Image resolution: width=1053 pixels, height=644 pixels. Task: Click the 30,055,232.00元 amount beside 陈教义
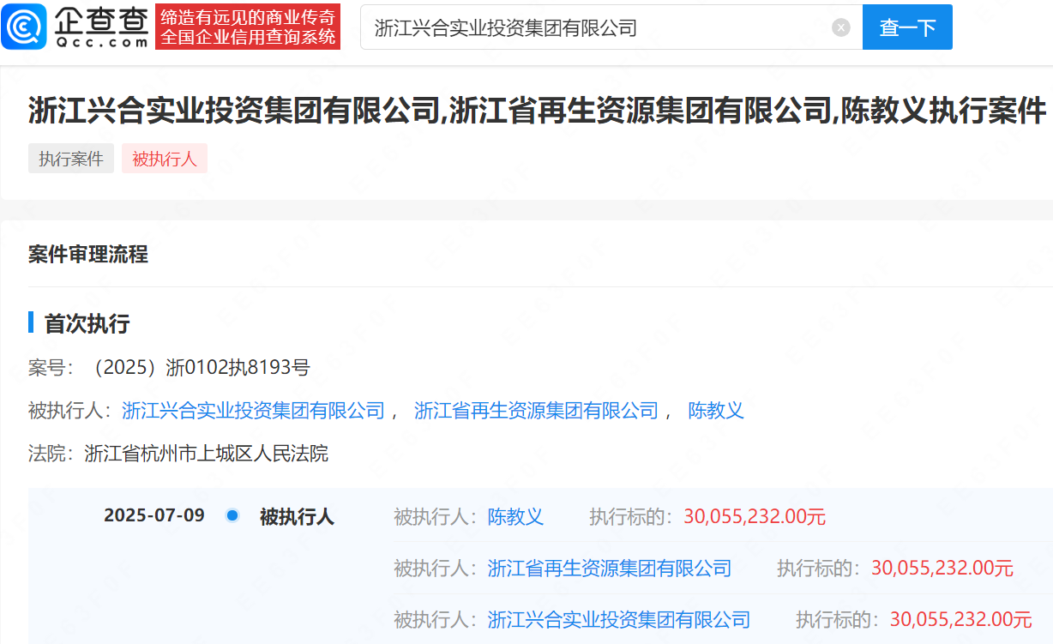[755, 517]
